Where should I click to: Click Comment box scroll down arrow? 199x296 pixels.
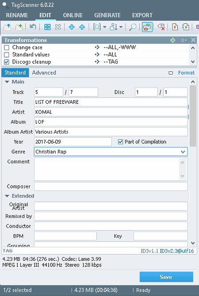click(182, 176)
